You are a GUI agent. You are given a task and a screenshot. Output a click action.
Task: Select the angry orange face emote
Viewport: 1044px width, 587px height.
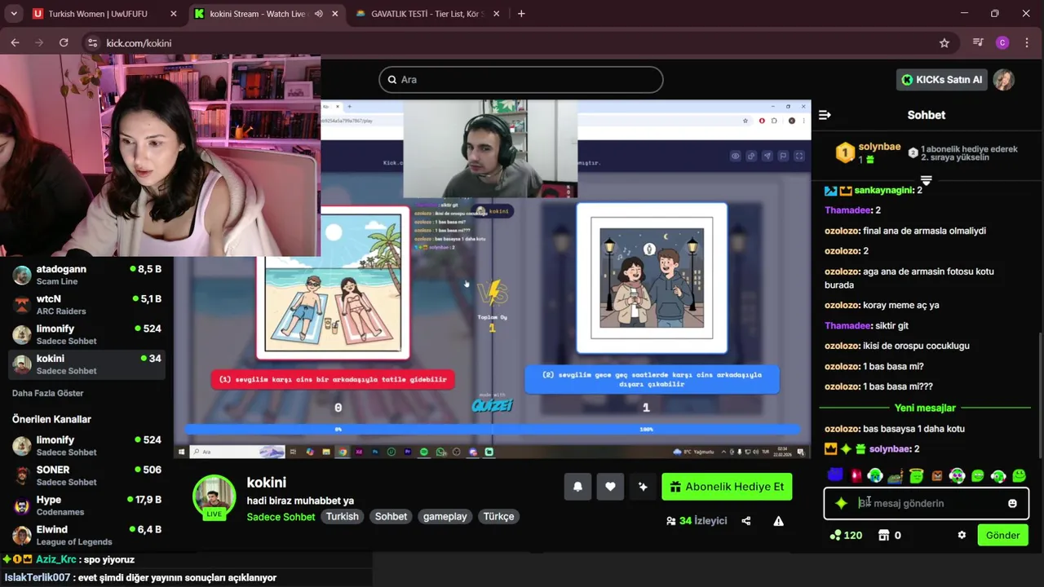point(936,475)
